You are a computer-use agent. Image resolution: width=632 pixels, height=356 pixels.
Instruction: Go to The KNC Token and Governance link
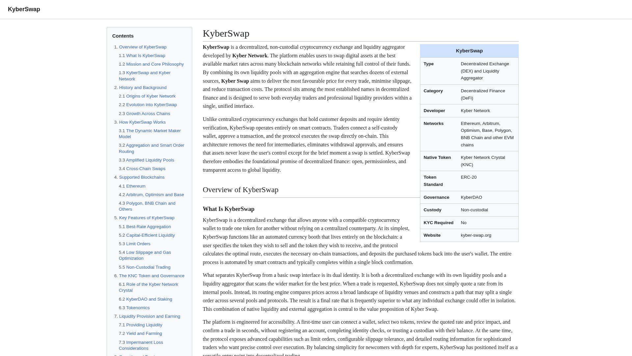[x=151, y=276]
